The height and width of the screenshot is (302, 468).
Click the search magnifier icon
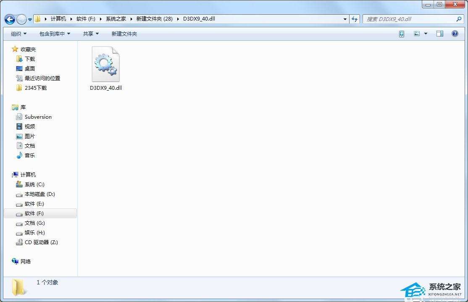click(458, 19)
